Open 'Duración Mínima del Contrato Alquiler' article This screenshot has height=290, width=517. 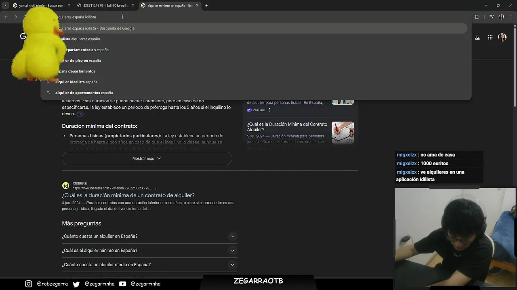click(x=287, y=127)
